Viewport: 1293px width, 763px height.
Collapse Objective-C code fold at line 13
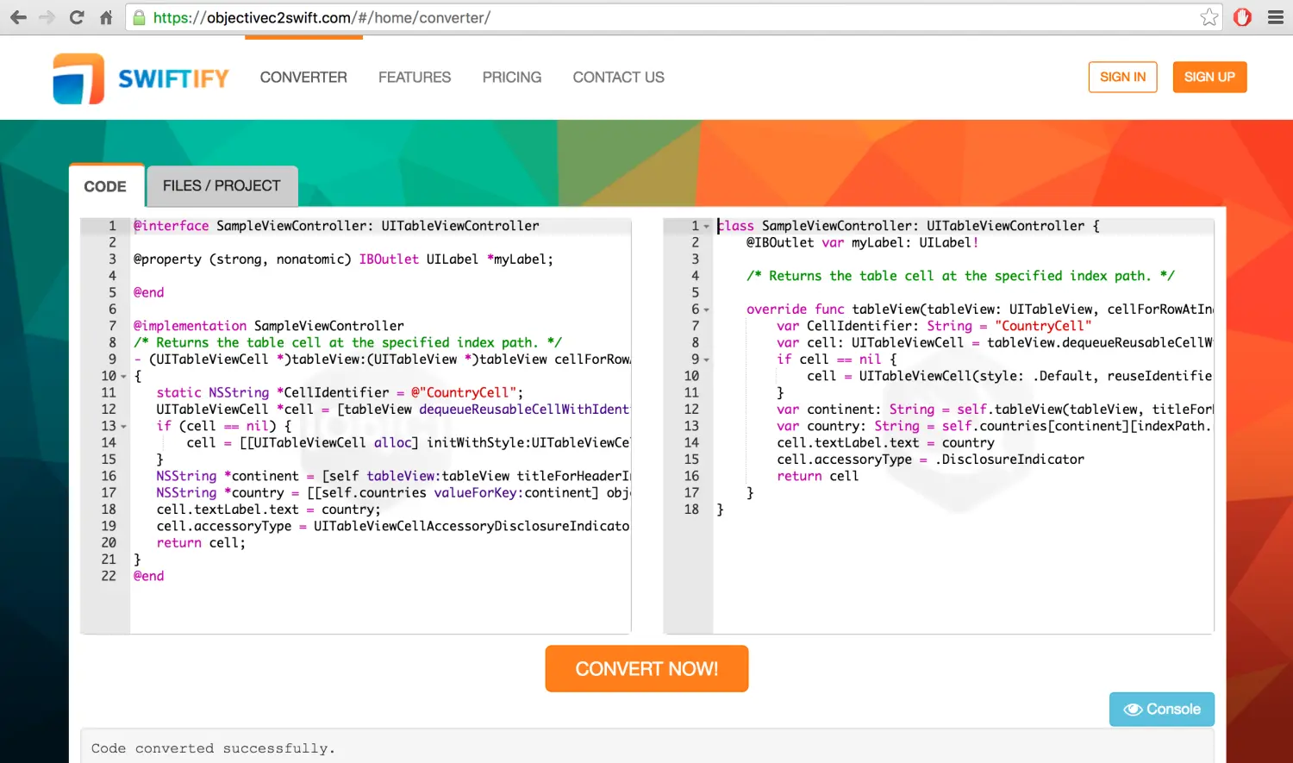(123, 427)
